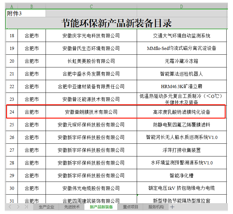Select serial number cell 23
The width and height of the screenshot is (233, 214).
coord(12,99)
